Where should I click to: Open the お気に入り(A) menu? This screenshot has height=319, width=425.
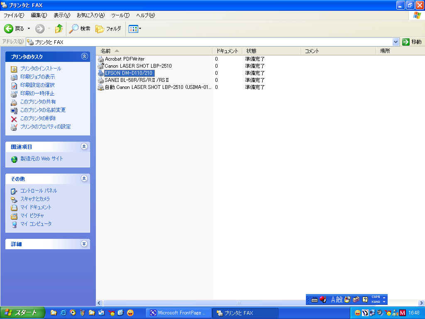(x=90, y=15)
